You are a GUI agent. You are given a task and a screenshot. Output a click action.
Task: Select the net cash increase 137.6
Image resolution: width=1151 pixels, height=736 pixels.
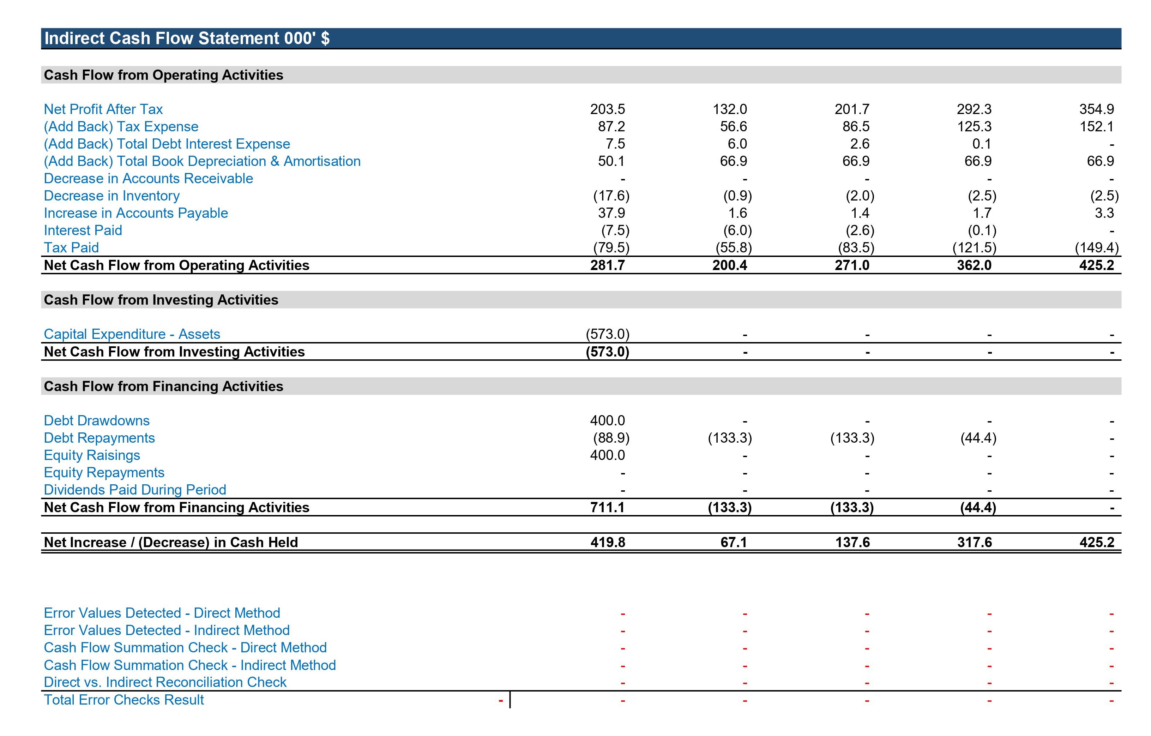click(852, 542)
